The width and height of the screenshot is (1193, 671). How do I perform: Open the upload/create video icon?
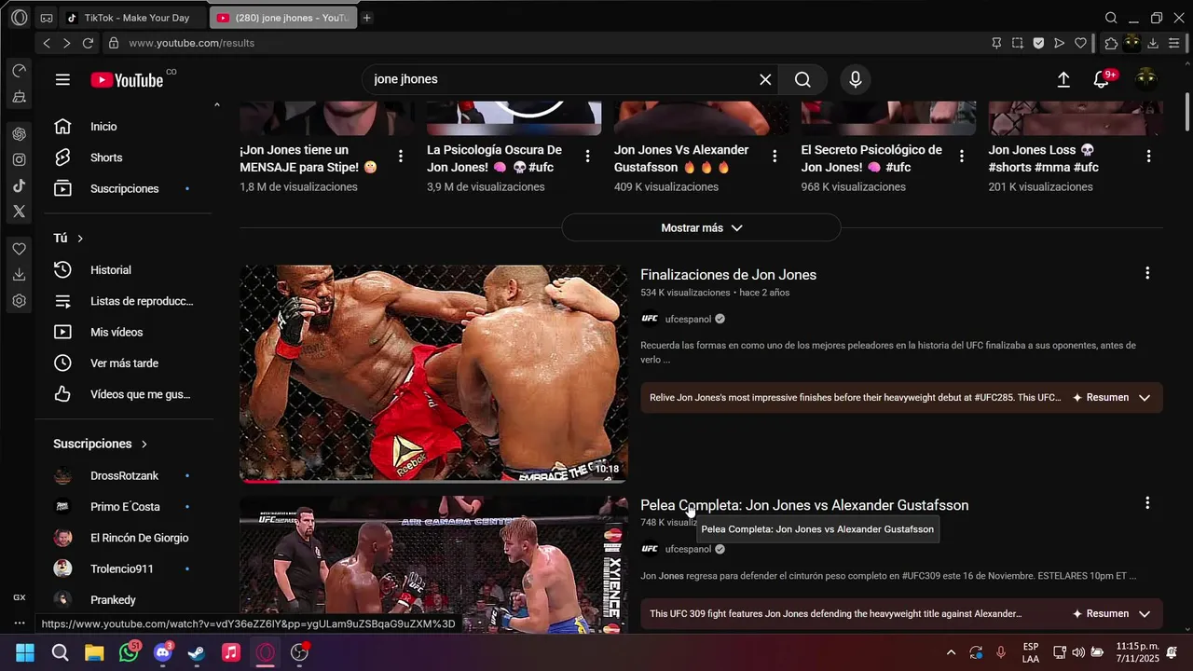1063,79
